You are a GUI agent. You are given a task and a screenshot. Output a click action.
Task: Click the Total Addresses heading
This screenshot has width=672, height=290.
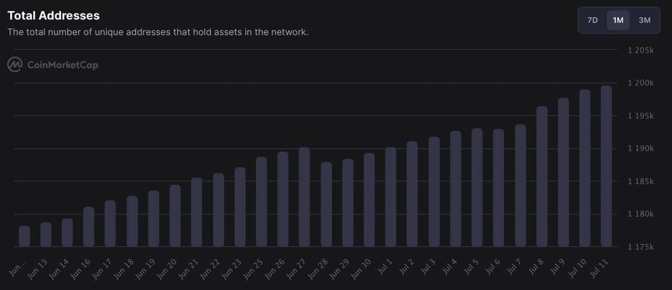pos(54,16)
